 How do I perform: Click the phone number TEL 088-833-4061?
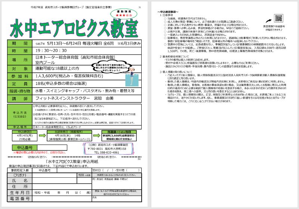107,152
